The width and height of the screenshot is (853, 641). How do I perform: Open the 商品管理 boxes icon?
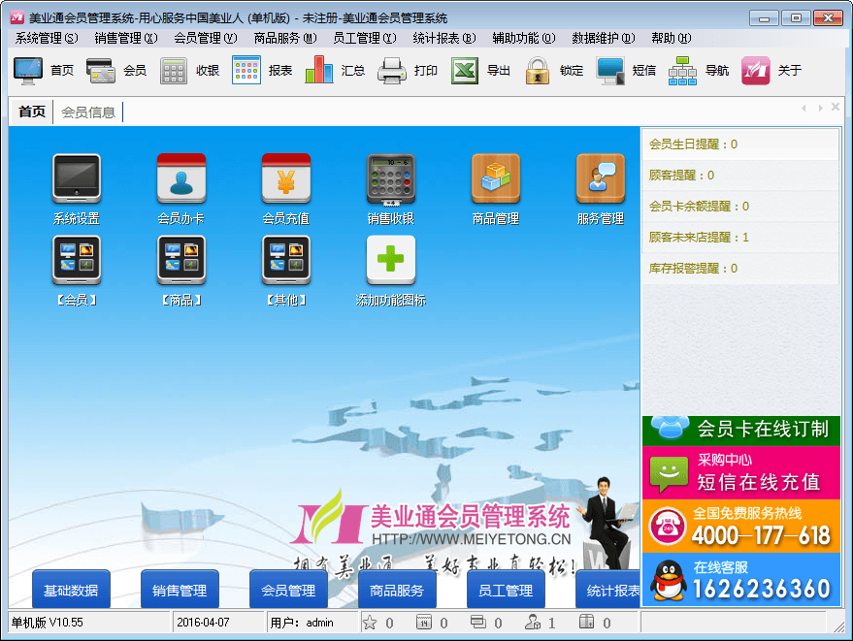coord(495,179)
